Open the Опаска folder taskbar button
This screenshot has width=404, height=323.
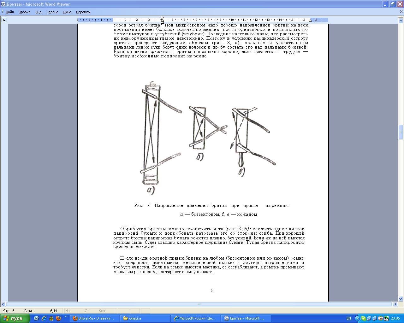point(144,318)
